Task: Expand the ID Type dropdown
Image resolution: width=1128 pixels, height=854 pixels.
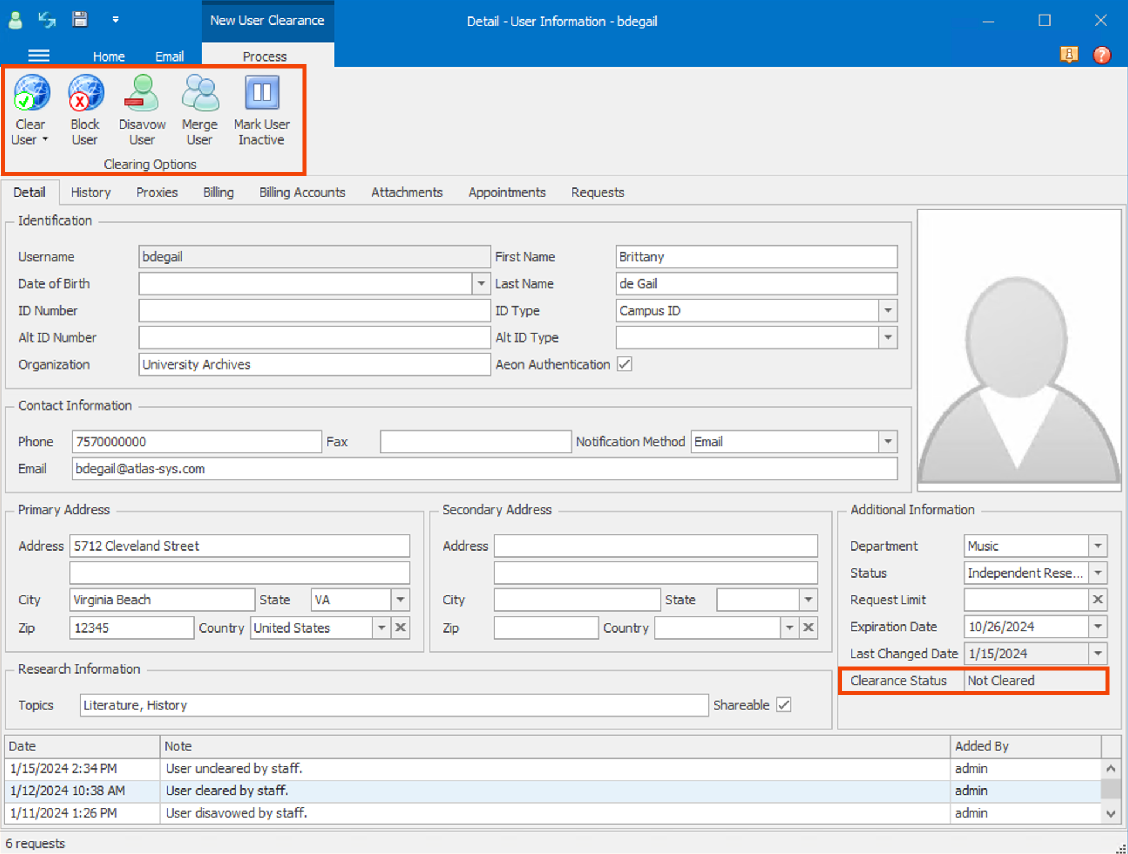Action: point(888,310)
